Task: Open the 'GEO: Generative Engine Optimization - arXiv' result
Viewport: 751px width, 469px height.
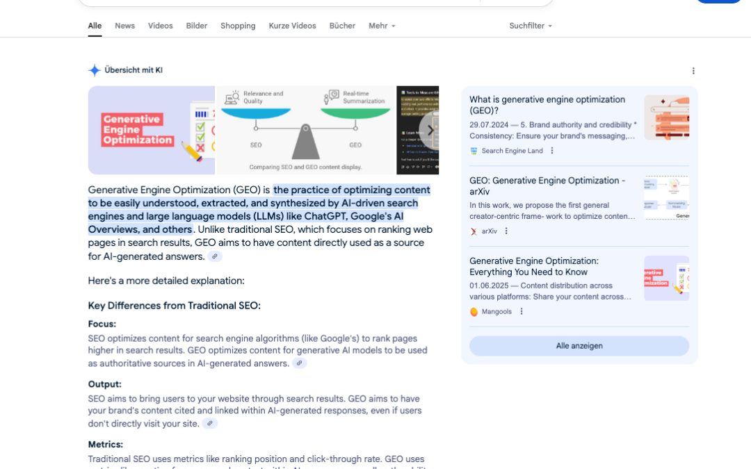Action: pos(547,186)
